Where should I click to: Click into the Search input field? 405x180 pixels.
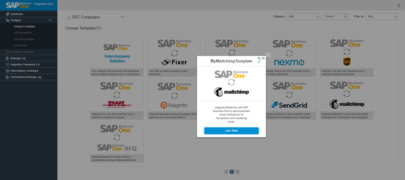[x=333, y=17]
